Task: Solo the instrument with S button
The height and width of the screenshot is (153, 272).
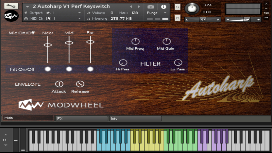Action: (x=177, y=7)
